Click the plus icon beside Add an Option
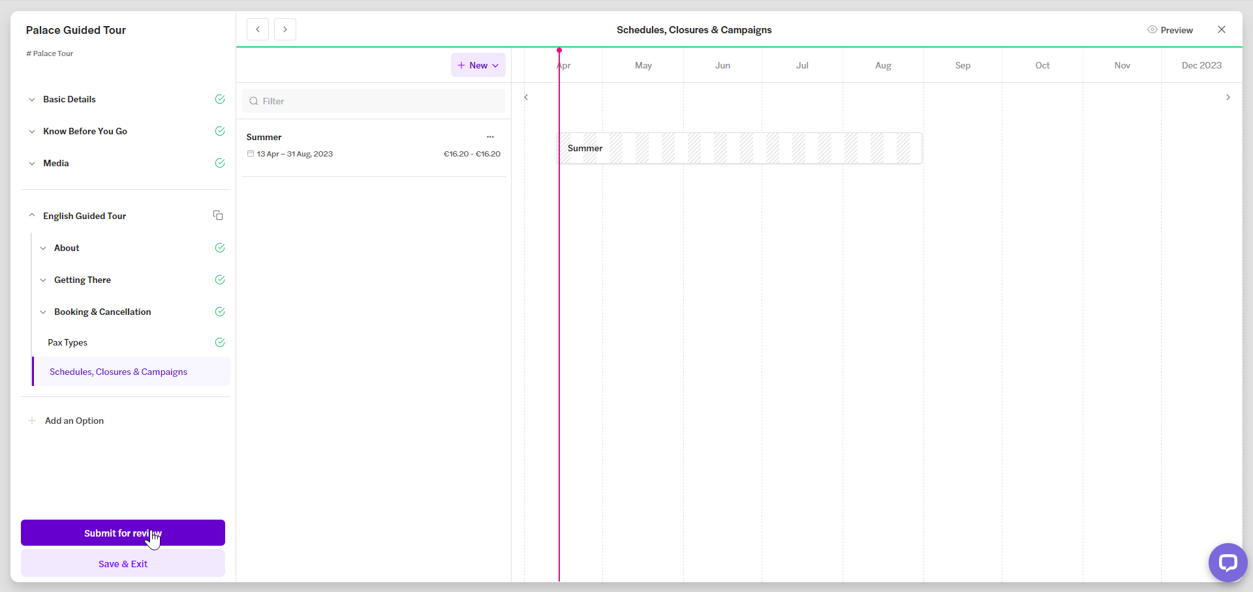This screenshot has height=592, width=1253. click(32, 421)
